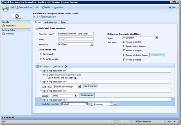Expand the Publish As dropdown

[92, 44]
